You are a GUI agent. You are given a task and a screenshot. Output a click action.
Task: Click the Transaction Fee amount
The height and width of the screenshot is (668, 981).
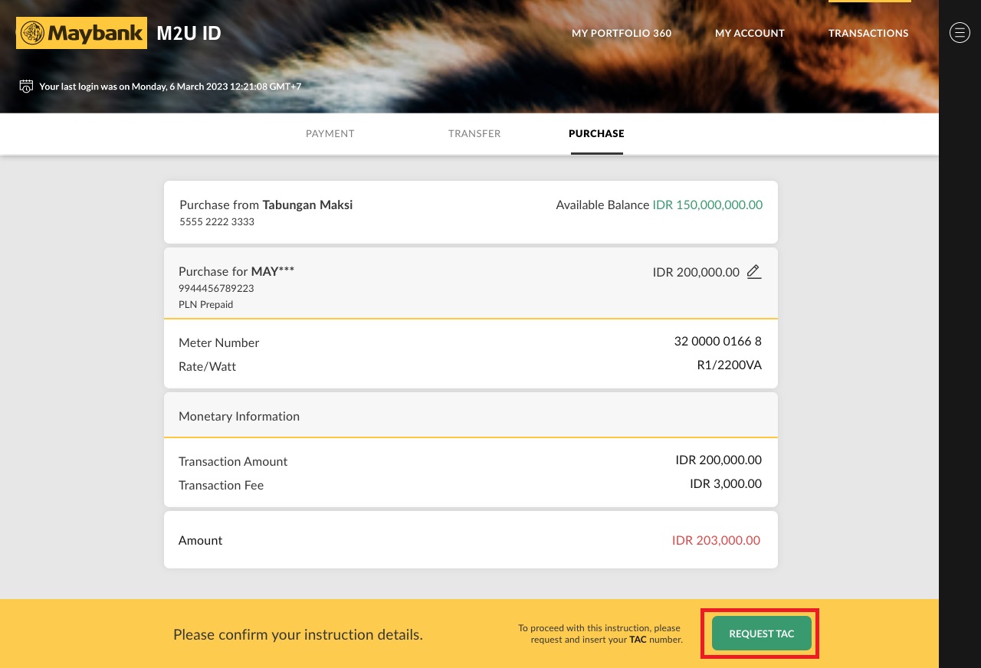pyautogui.click(x=725, y=483)
